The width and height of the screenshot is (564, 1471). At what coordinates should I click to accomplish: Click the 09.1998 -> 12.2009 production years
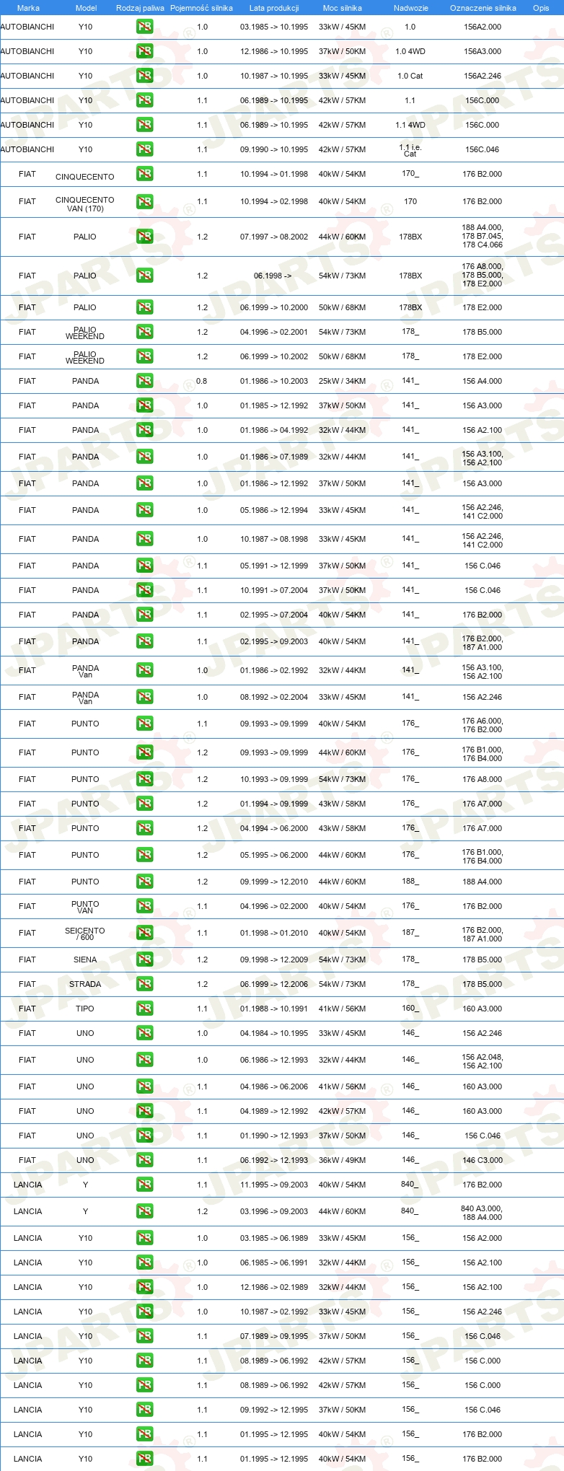click(274, 960)
